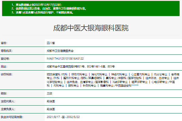Click 内分泌专业 in the department list
This screenshot has width=182, height=121.
click(160, 74)
